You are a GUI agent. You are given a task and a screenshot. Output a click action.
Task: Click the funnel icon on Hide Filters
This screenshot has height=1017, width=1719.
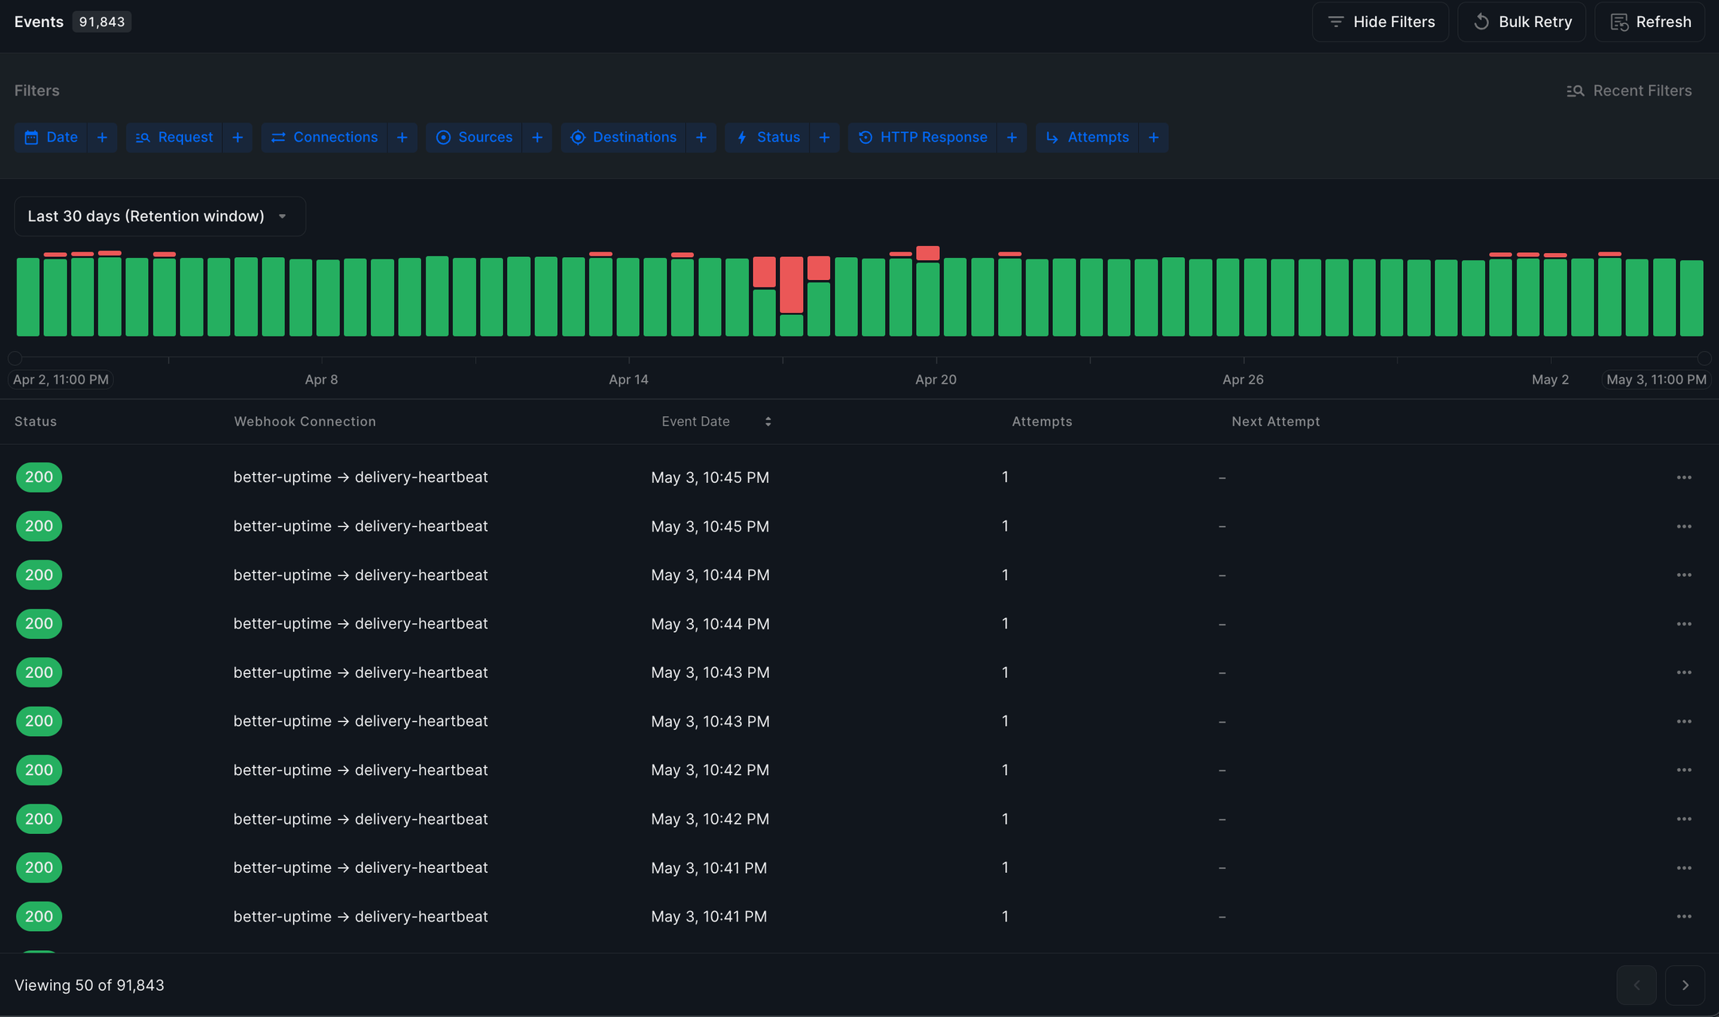click(1336, 21)
